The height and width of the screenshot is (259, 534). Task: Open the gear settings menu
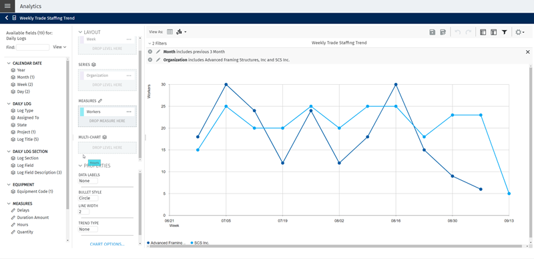[x=520, y=32]
